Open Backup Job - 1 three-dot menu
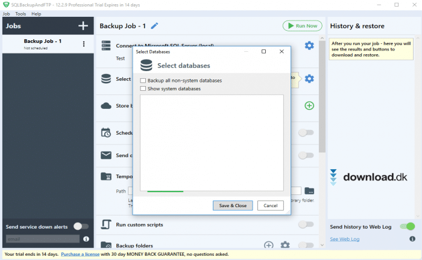The width and height of the screenshot is (422, 260). pos(84,44)
